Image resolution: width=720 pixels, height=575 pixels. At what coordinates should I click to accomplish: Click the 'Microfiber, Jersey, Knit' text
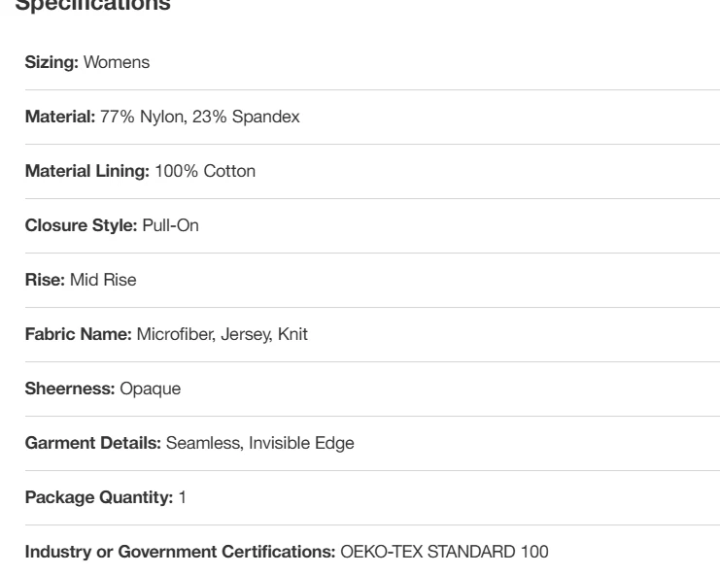pos(223,334)
